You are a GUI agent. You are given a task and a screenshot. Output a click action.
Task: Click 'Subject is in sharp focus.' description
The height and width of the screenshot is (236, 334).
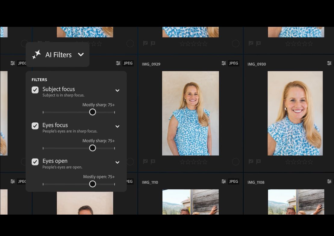point(64,95)
